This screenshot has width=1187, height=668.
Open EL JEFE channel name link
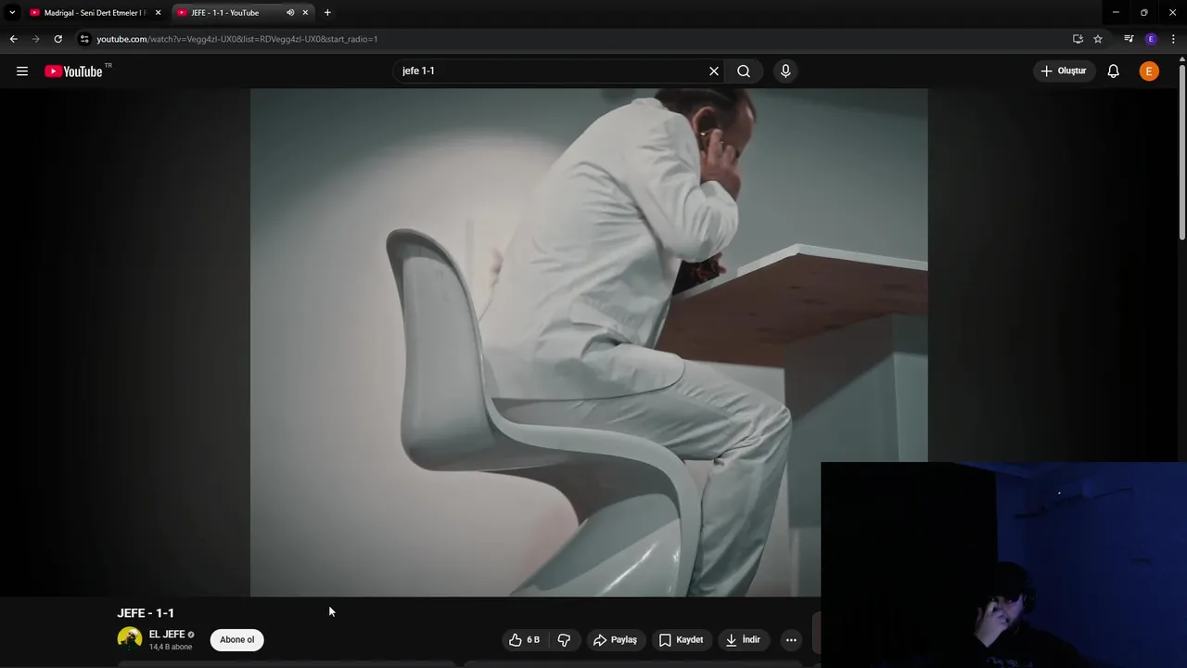(167, 635)
